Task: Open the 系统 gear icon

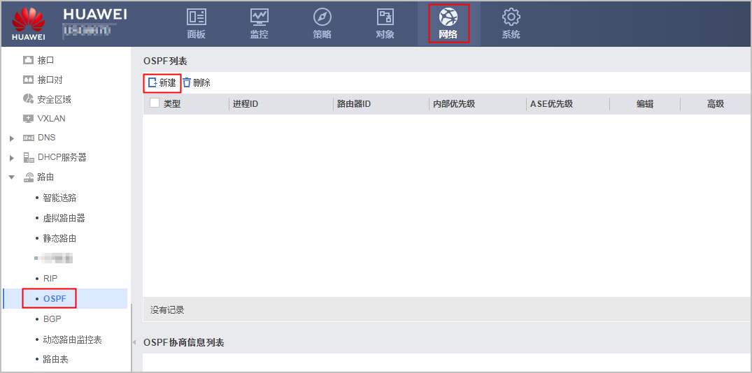Action: (511, 17)
